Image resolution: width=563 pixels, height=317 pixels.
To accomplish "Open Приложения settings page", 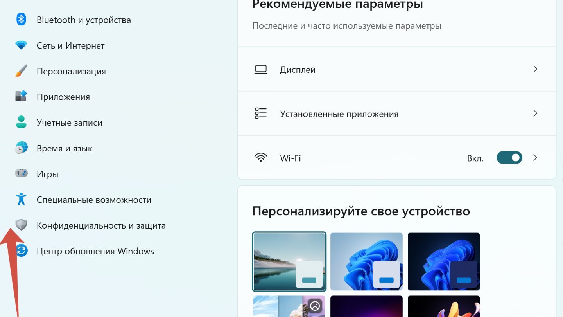I will (x=63, y=97).
